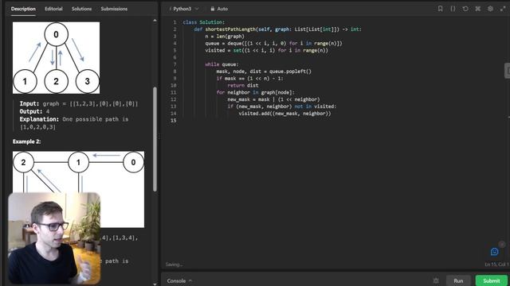Submit the solution with Submit button
This screenshot has width=510, height=286.
[x=491, y=280]
